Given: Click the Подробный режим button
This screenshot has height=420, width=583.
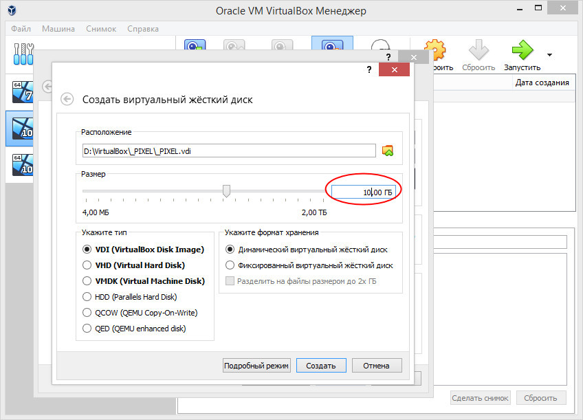Looking at the screenshot, I should coord(256,366).
